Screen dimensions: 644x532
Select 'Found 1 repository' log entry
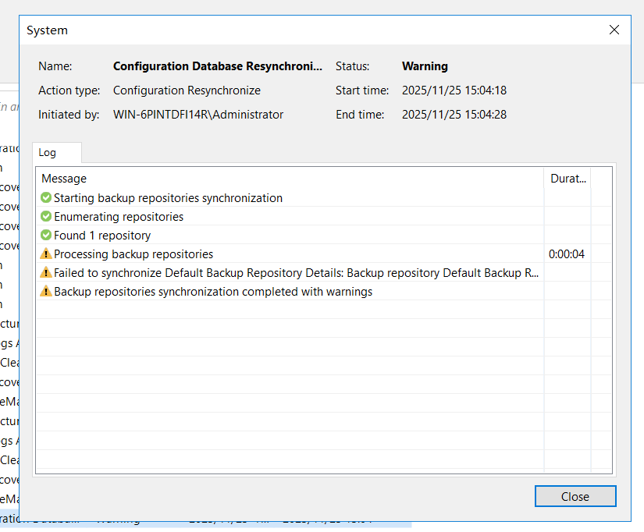pyautogui.click(x=324, y=236)
